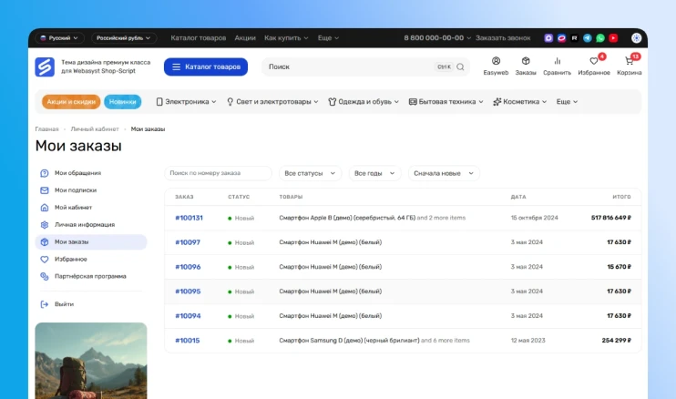The image size is (676, 399).
Task: Open the Сравнить comparison chart icon
Action: 557,61
